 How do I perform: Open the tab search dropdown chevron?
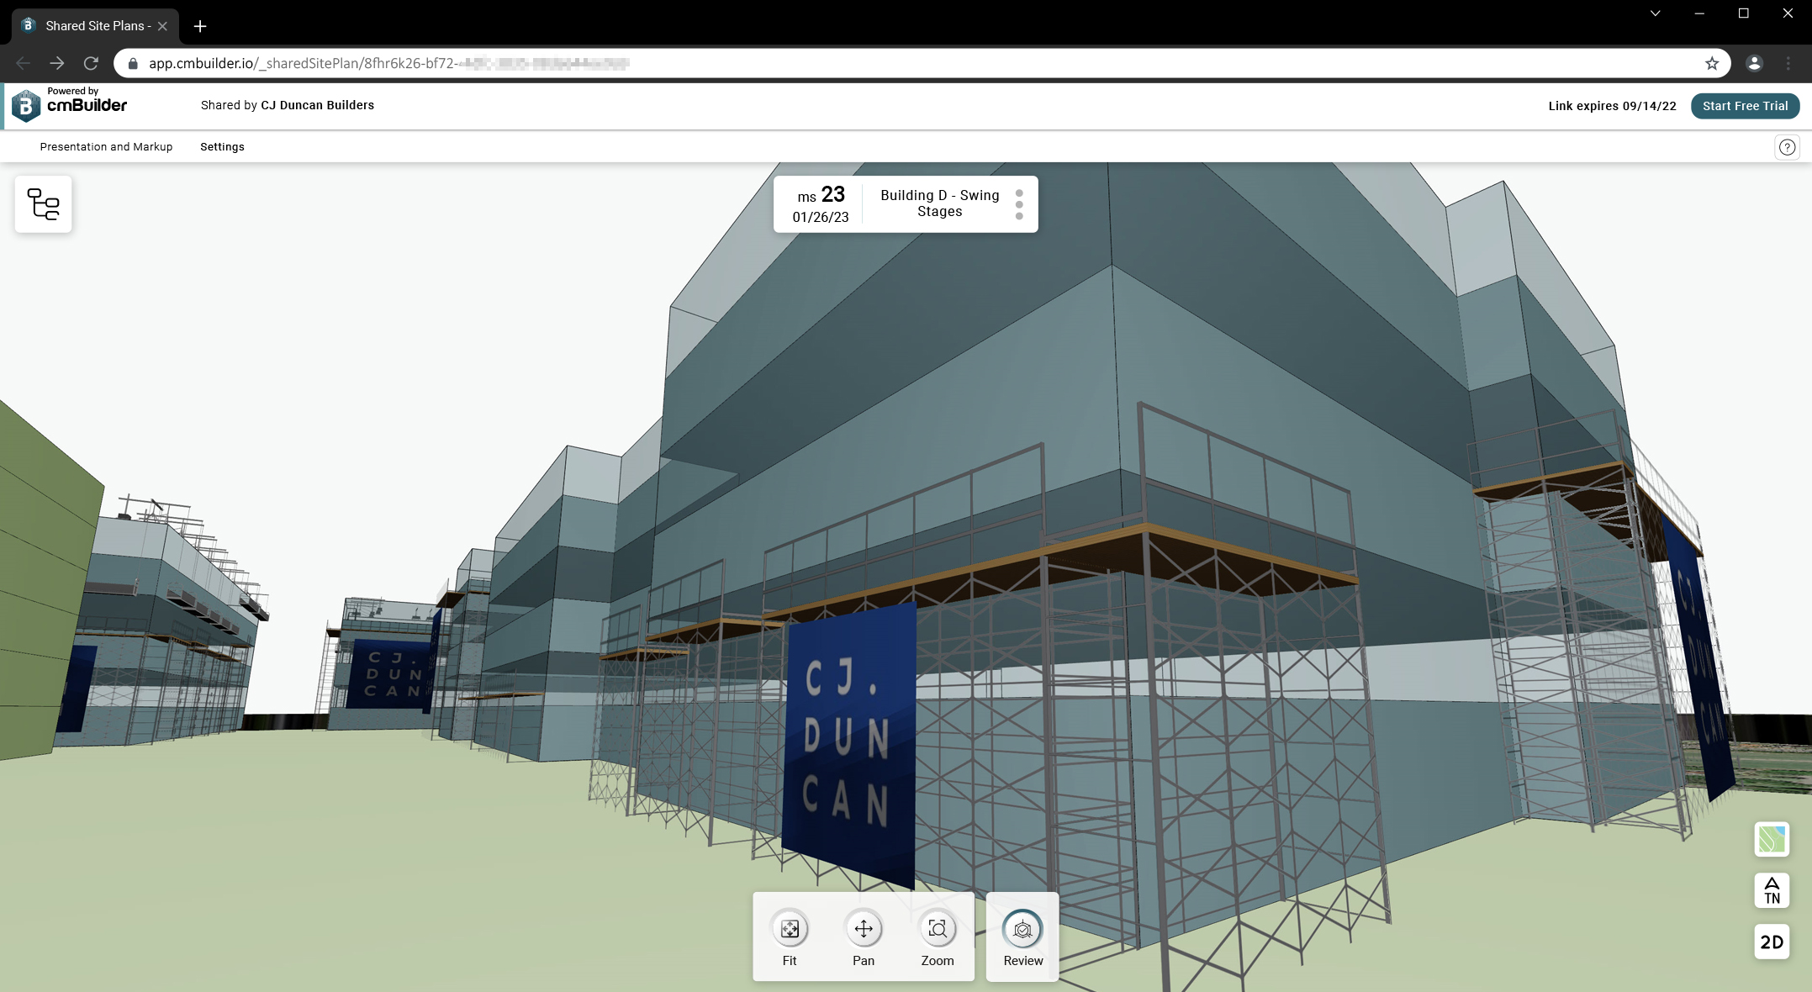[x=1655, y=13]
